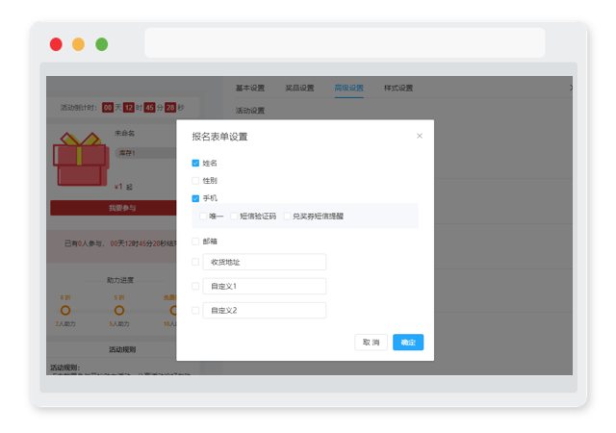Check the 邮箱 checkbox
The width and height of the screenshot is (616, 433).
(x=195, y=242)
